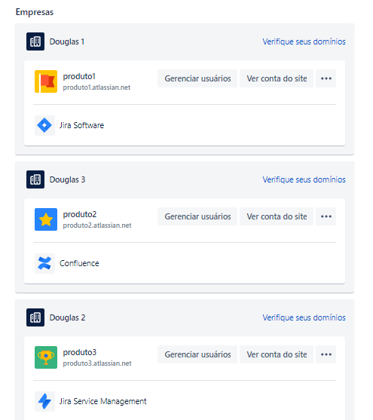
Task: Click the produto1 orange flag site icon
Action: (46, 81)
